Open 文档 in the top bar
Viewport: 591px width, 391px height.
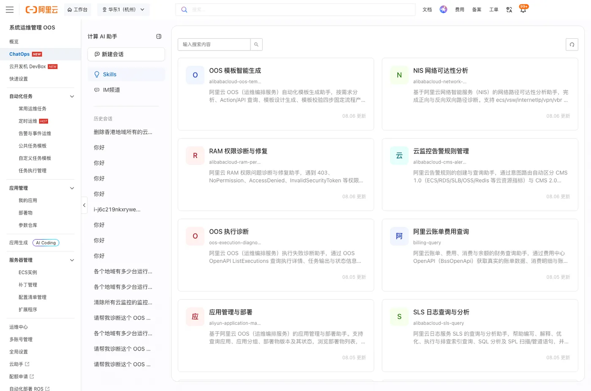click(427, 10)
